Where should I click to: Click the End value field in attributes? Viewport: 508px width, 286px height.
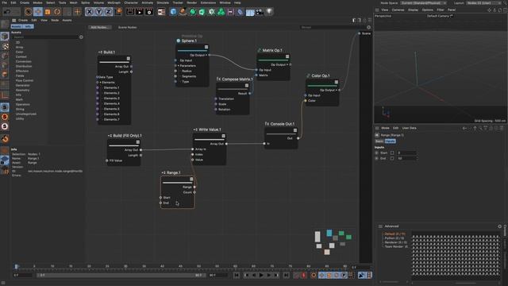coord(406,158)
